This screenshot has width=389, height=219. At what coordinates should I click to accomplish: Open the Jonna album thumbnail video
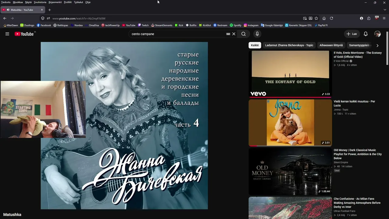click(x=290, y=123)
